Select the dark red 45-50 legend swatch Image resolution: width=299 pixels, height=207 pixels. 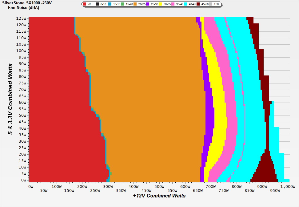pos(198,4)
